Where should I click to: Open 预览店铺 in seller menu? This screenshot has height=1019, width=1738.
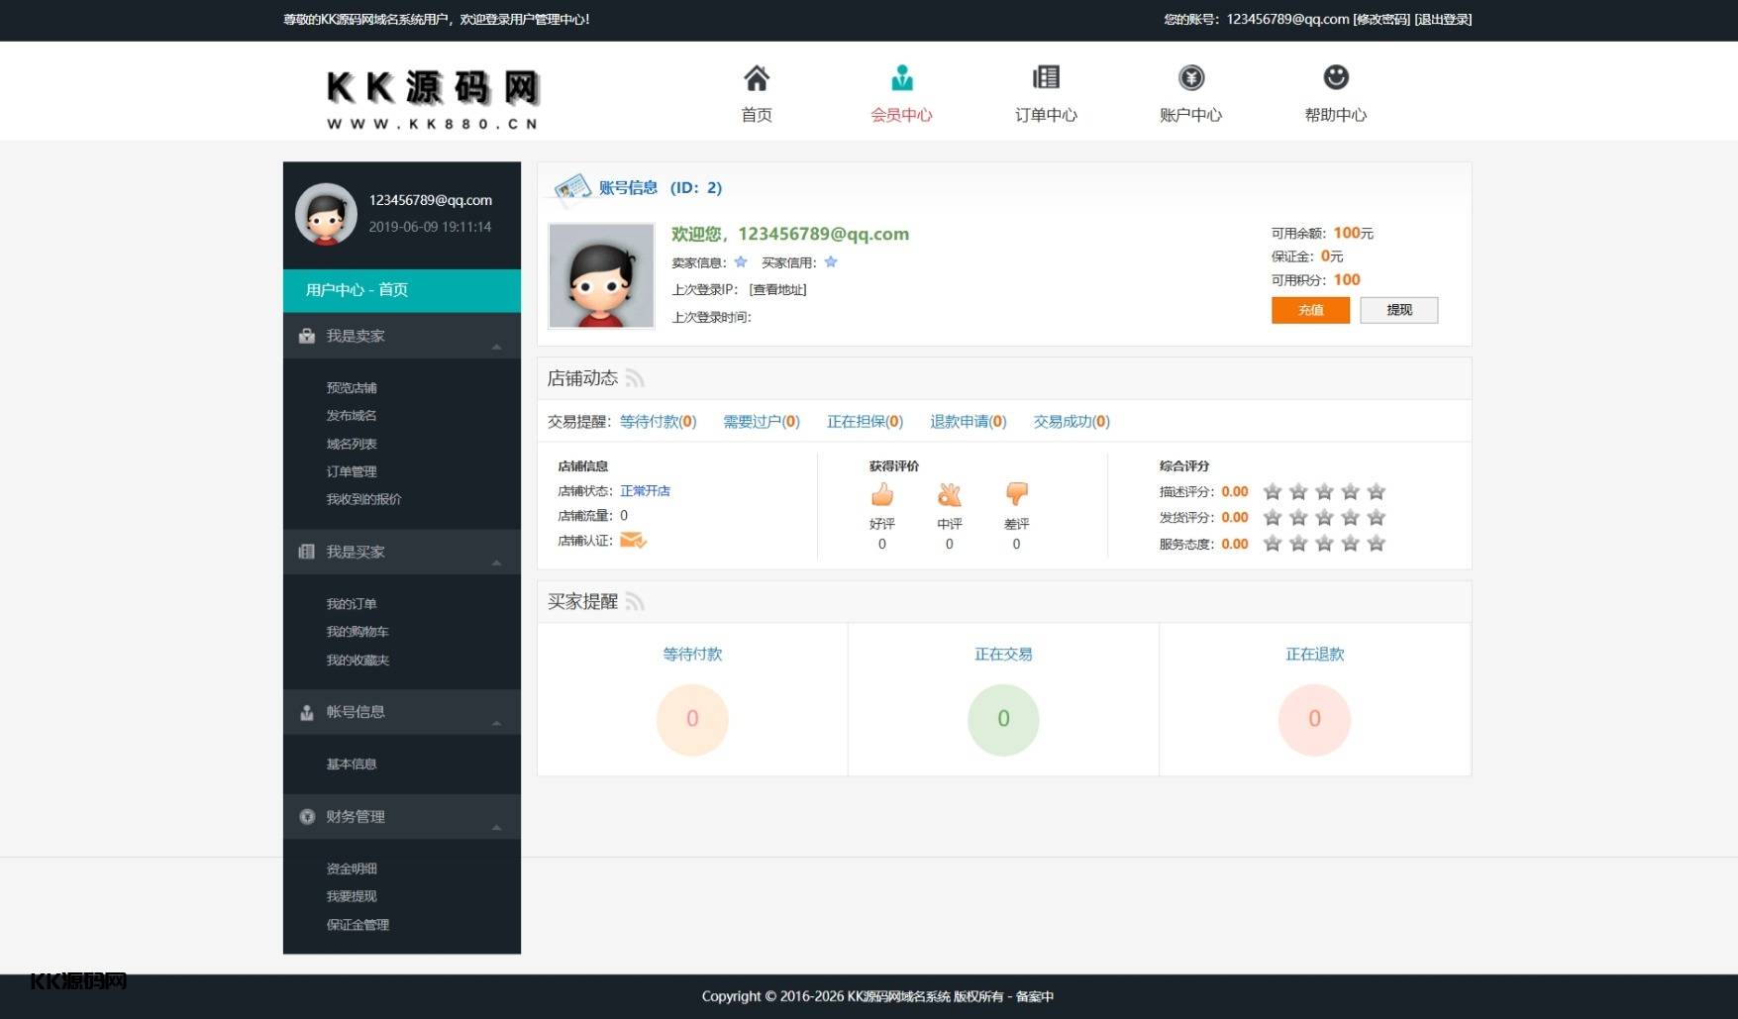click(352, 388)
